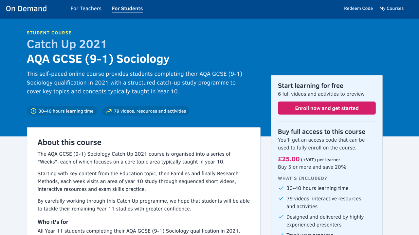419x235 pixels.
Task: Click the 79 videos, resources and activities badge
Action: pos(146,111)
